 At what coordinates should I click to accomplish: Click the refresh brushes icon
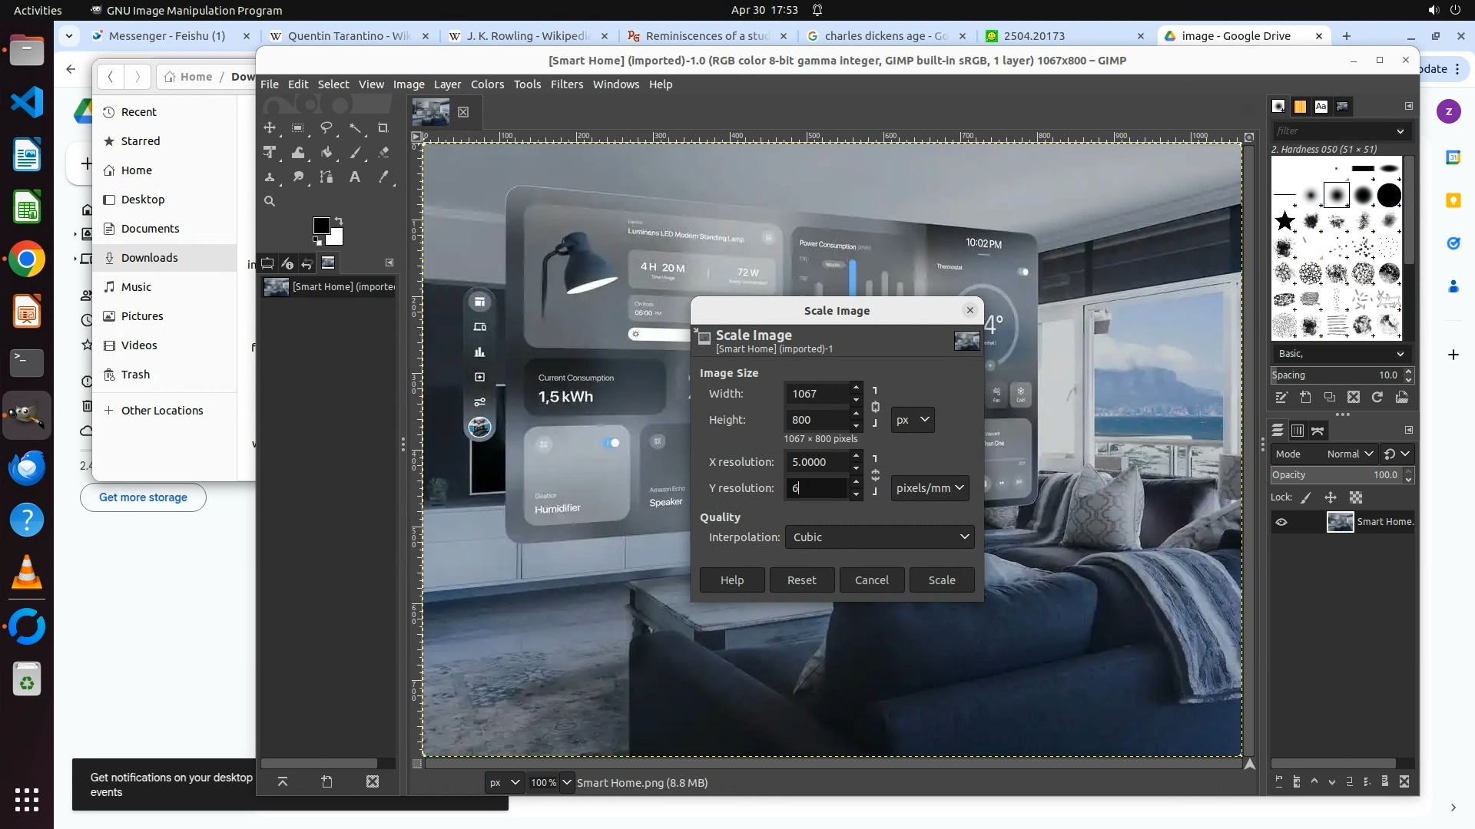[x=1377, y=397]
